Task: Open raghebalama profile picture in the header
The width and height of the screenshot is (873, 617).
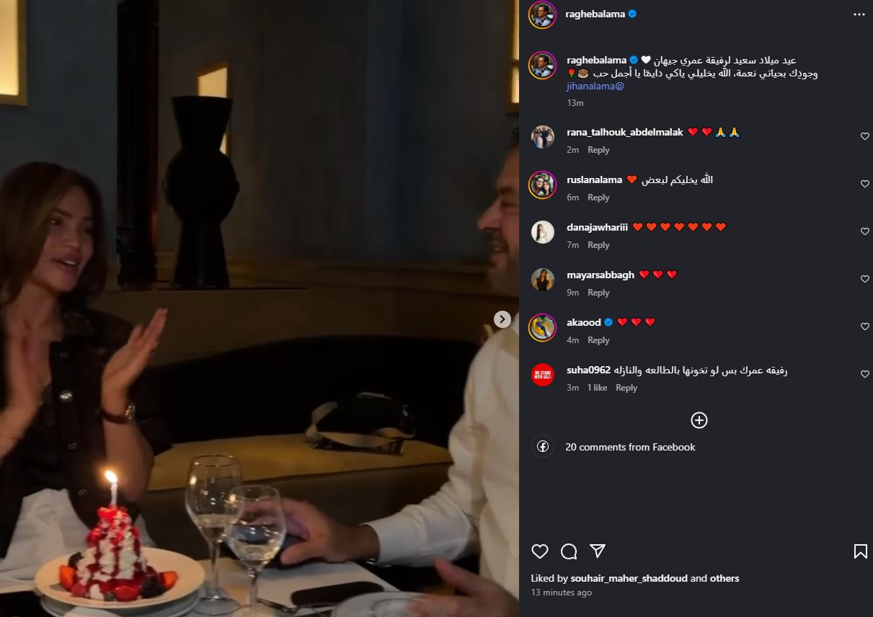Action: click(543, 14)
